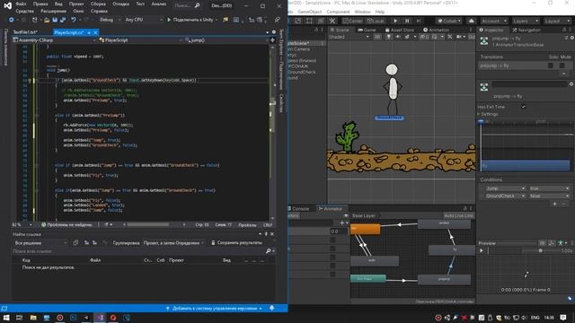Click the add condition plus button
The width and height of the screenshot is (575, 323).
pos(555,204)
